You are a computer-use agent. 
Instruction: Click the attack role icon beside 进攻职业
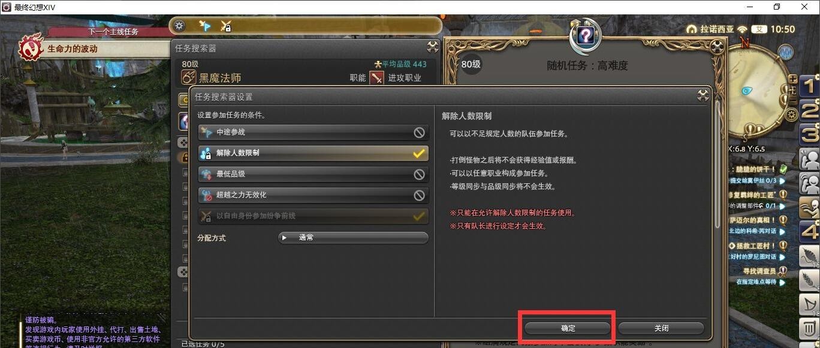click(x=376, y=78)
